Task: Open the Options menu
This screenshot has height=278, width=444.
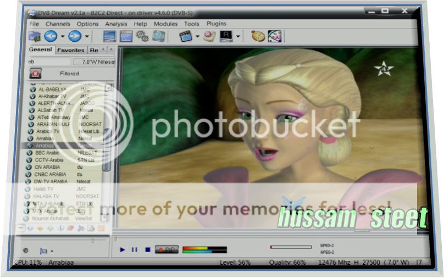Action: 87,24
